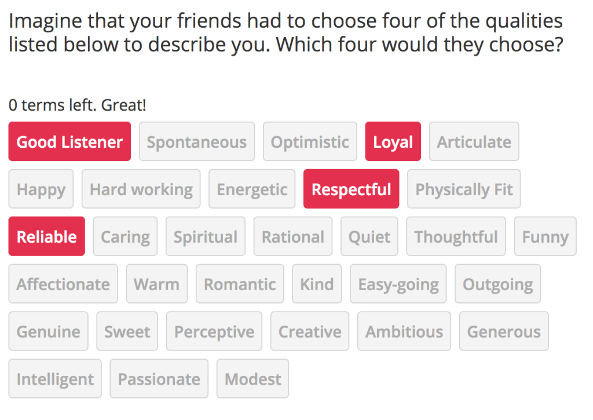593x420 pixels.
Task: Select the Optimistic tag
Action: (x=310, y=142)
